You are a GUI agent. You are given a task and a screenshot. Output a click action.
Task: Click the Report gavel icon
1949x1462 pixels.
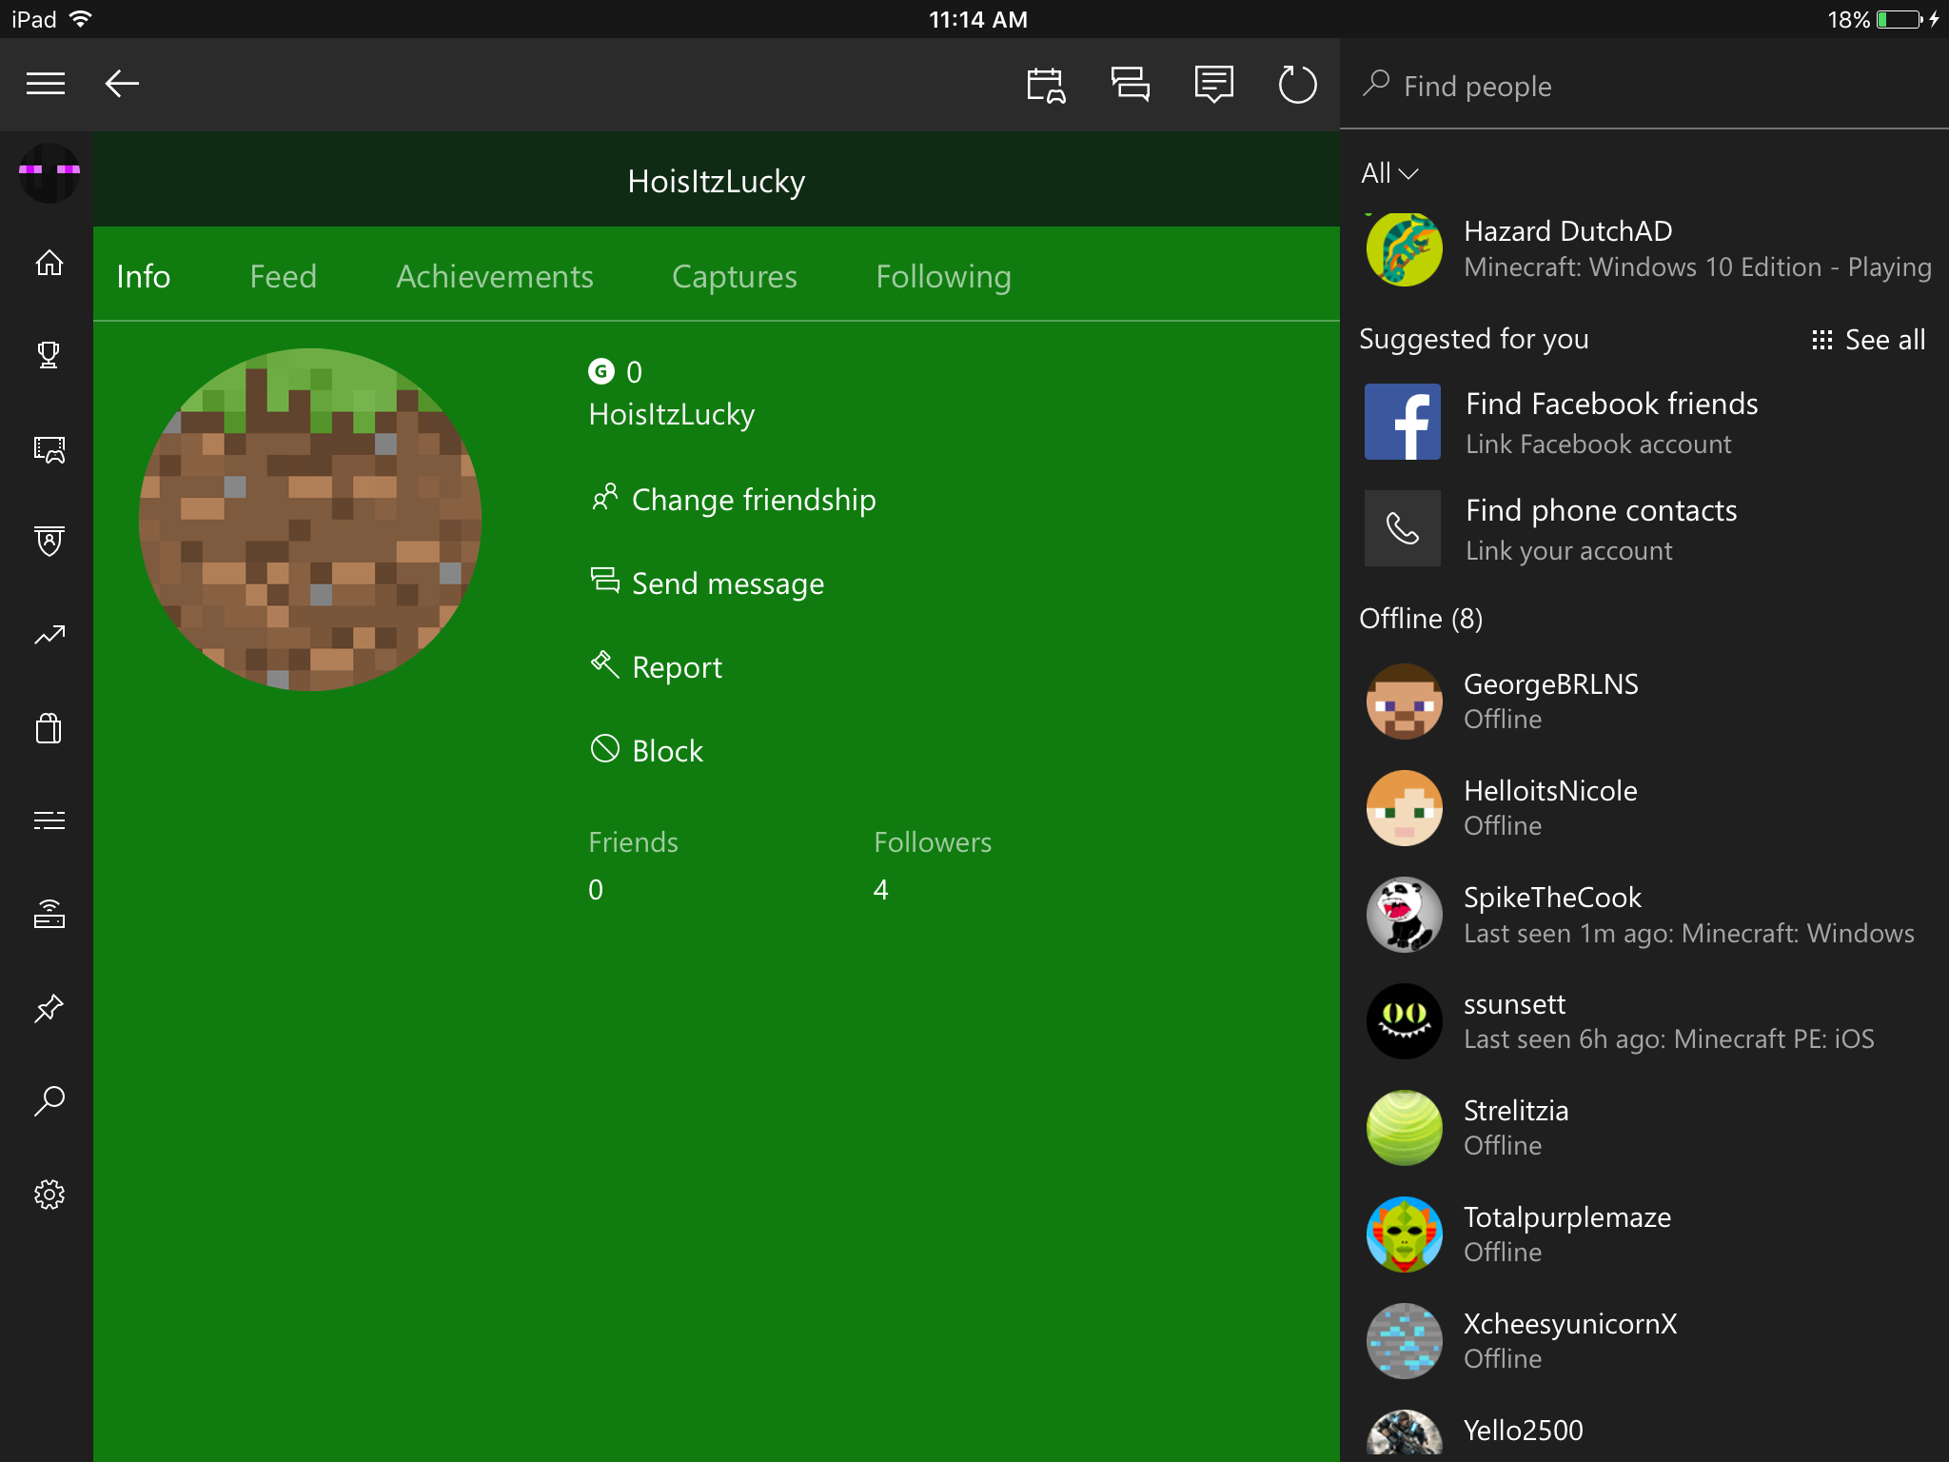point(604,664)
